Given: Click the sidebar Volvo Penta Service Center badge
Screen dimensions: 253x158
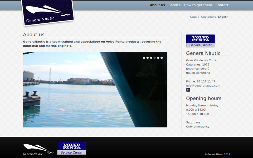Looking at the screenshot, I should coord(200,41).
